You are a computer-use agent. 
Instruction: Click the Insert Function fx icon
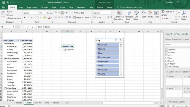pyautogui.click(x=33, y=27)
